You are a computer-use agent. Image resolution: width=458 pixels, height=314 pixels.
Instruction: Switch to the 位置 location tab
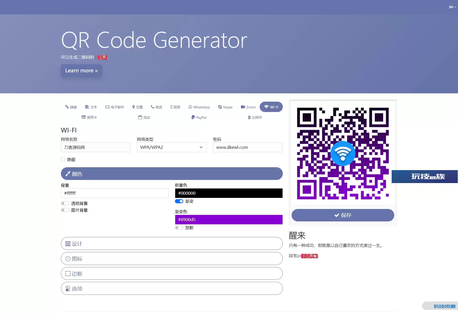137,107
